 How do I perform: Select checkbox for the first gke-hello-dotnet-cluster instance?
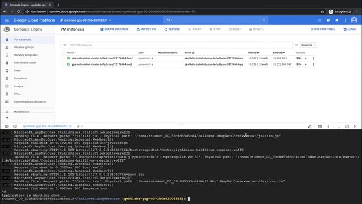[63, 58]
